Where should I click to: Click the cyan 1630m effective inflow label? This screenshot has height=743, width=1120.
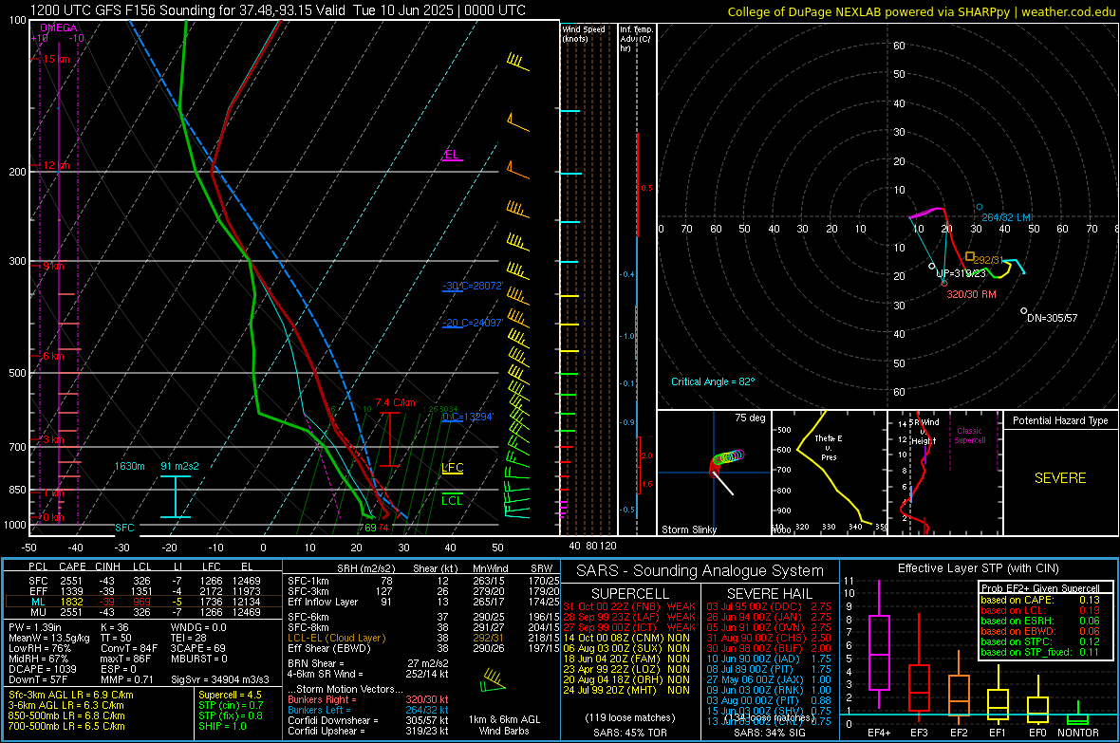pos(129,466)
